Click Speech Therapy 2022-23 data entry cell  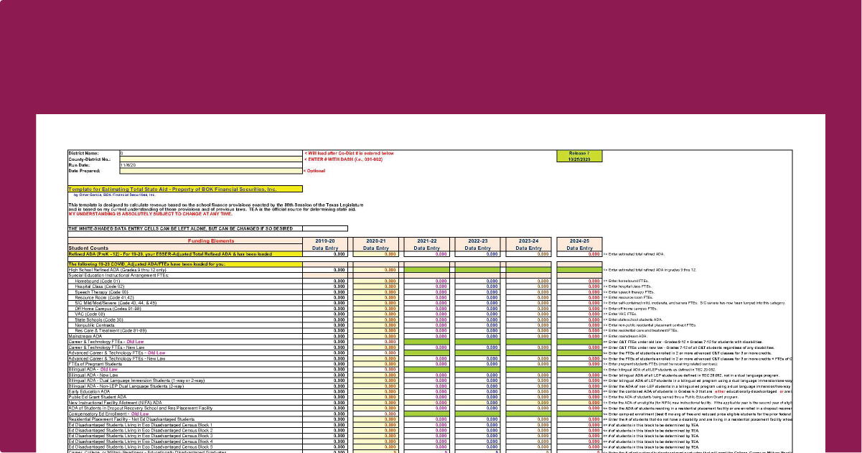point(478,292)
